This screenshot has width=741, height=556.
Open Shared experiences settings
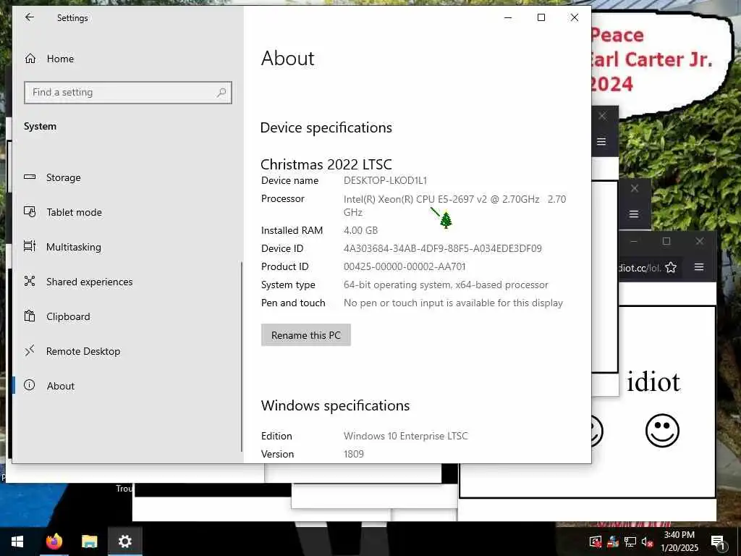[127, 282]
